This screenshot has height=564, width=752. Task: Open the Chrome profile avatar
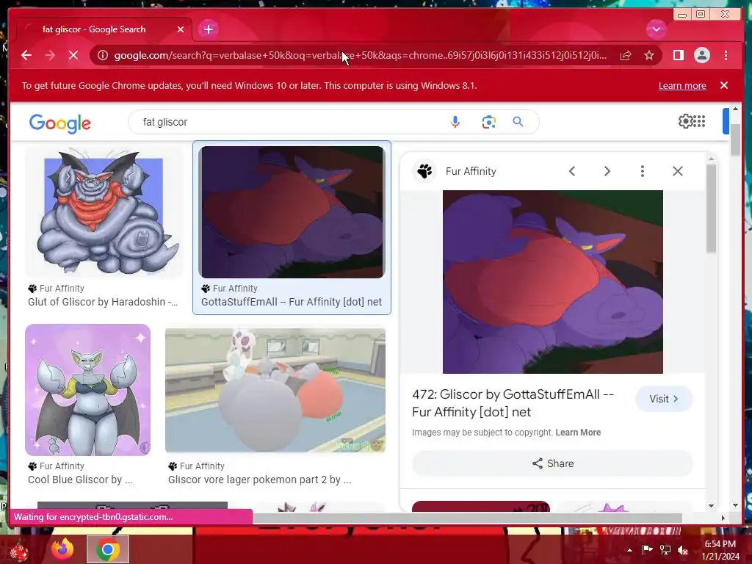(701, 55)
